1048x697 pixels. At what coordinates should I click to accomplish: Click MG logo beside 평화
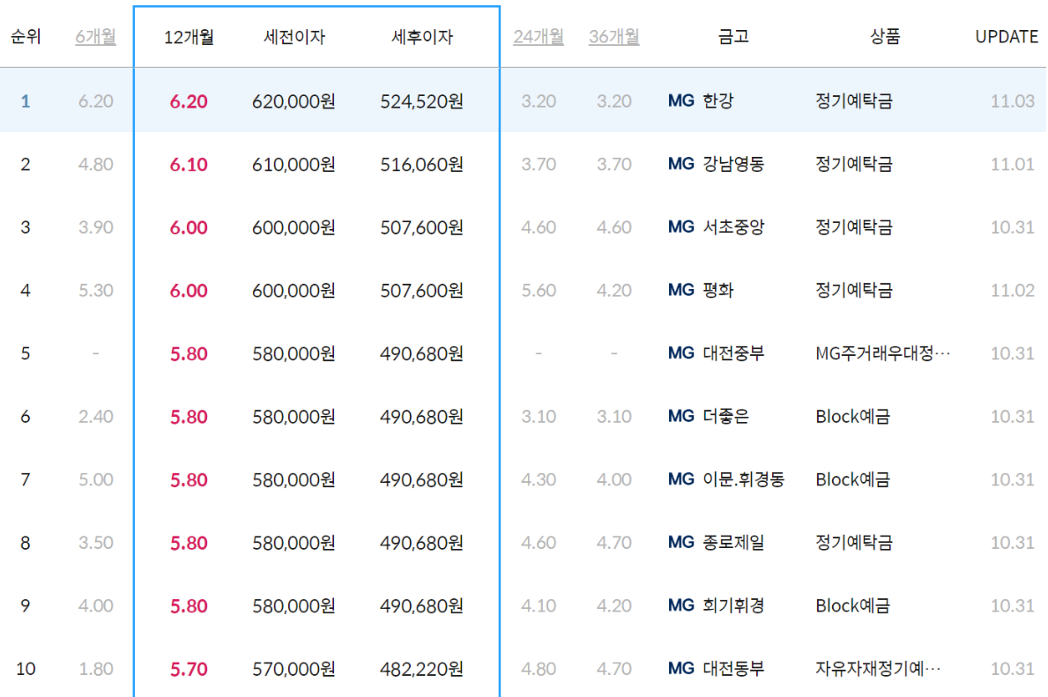tap(681, 290)
